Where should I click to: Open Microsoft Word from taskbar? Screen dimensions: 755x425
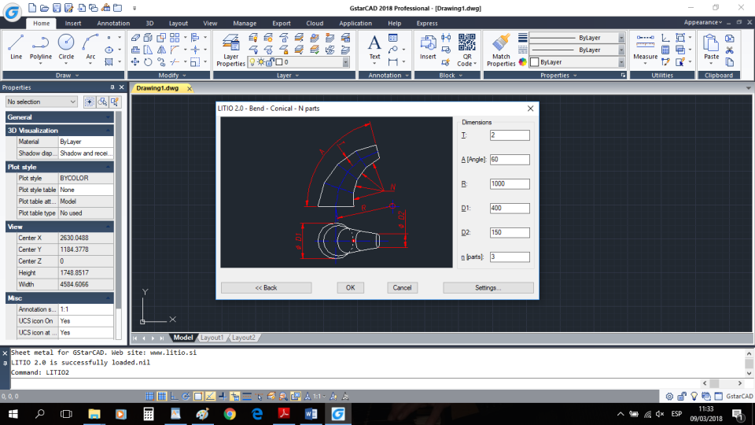pyautogui.click(x=311, y=414)
